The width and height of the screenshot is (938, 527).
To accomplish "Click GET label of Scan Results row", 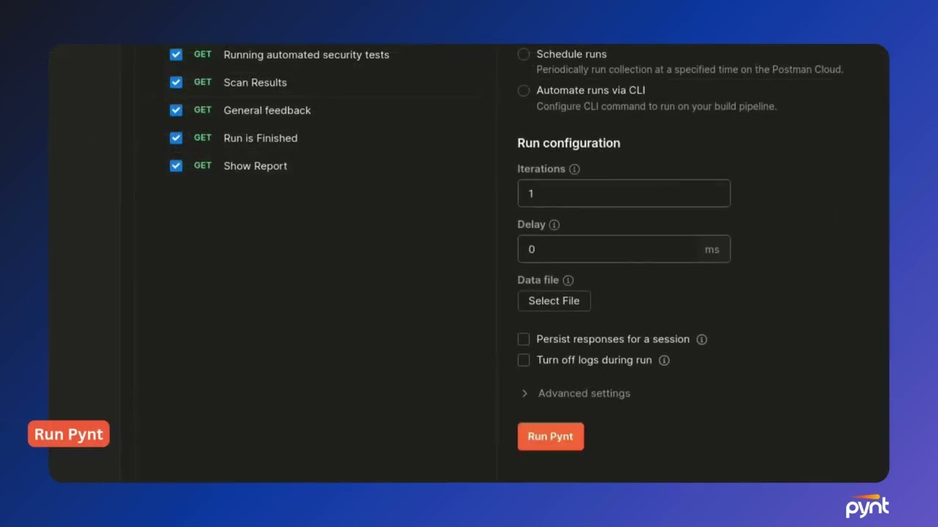I will click(x=202, y=82).
